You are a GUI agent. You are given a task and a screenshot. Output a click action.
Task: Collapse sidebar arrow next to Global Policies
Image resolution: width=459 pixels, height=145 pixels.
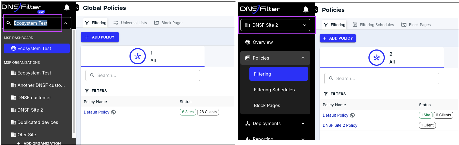pyautogui.click(x=77, y=8)
